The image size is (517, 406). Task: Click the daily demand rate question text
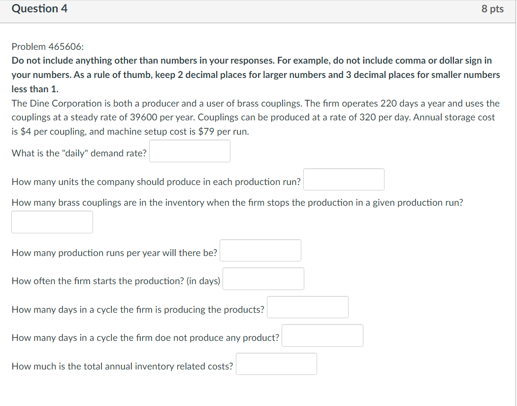click(79, 153)
